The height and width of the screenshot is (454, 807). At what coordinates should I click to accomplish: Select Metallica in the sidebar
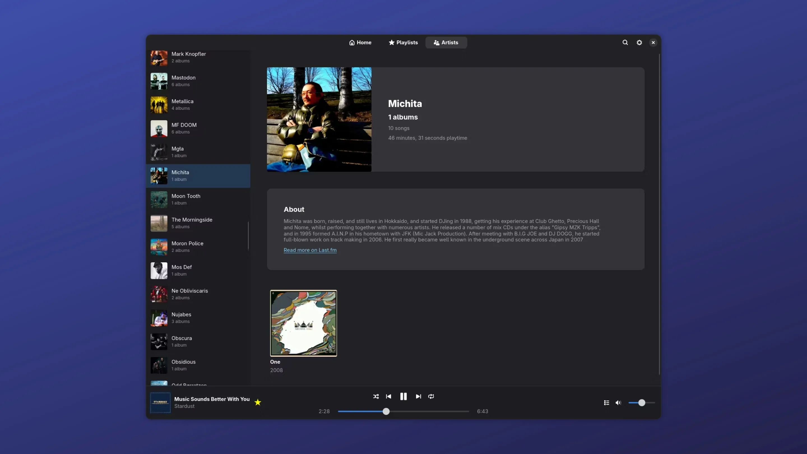[198, 104]
